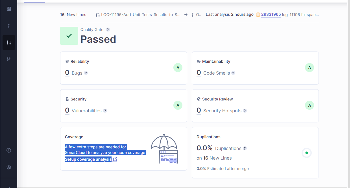This screenshot has height=188, width=351.
Task: Expand the collapsed sidebar arrow
Action: click(9, 186)
